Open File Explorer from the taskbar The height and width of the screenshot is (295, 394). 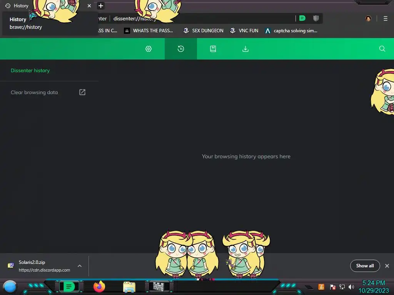coord(129,287)
